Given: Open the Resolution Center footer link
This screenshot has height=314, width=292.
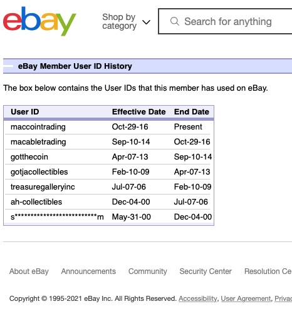Looking at the screenshot, I should pos(268,271).
